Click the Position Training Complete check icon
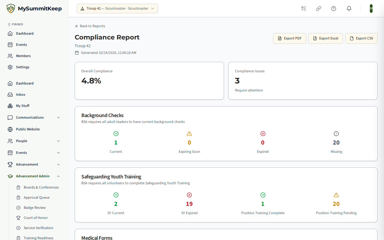Viewport: 384px width, 240px height. coord(263,195)
